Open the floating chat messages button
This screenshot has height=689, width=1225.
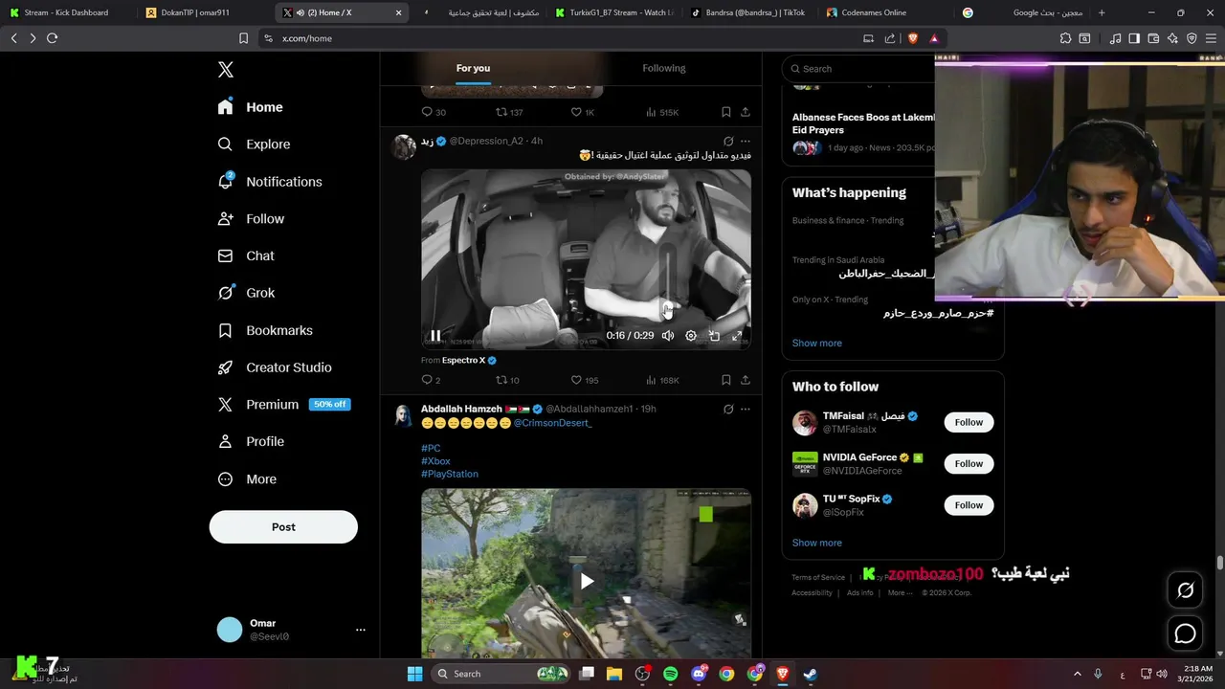[x=1185, y=633]
